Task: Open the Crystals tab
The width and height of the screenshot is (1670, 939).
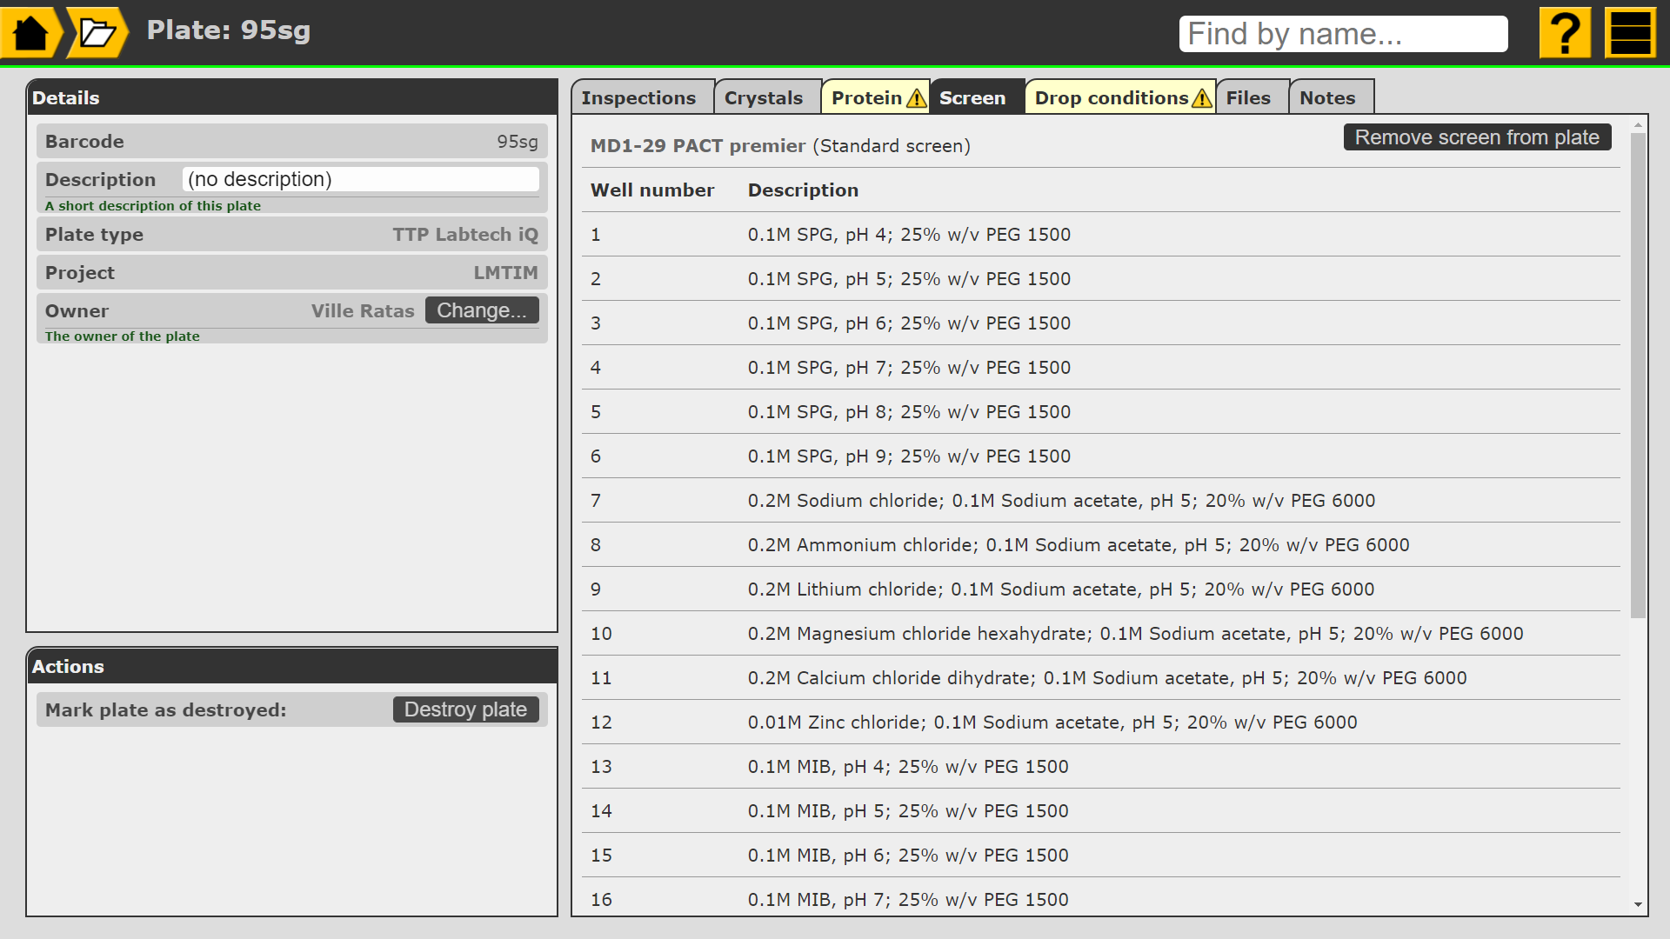Action: [x=763, y=98]
